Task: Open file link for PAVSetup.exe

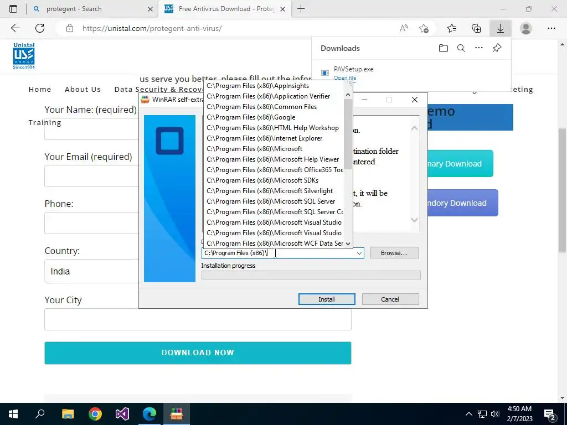Action: (x=344, y=77)
